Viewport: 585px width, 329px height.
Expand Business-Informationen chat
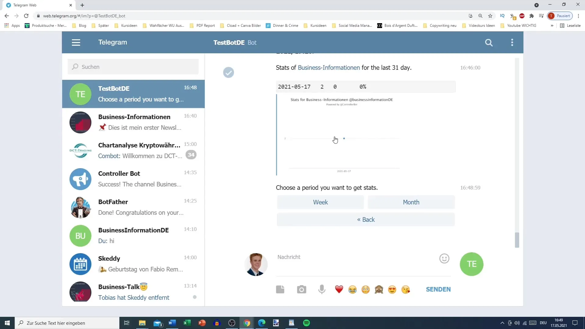pos(134,122)
